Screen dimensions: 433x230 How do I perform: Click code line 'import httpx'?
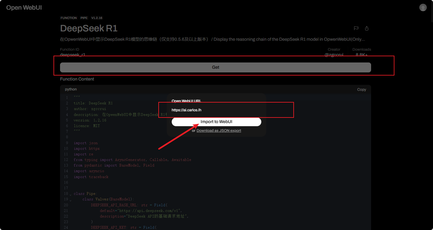click(87, 149)
